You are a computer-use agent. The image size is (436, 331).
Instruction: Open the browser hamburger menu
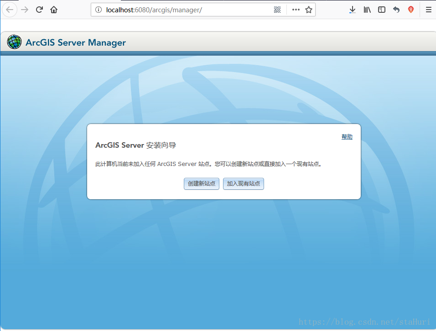click(x=429, y=10)
